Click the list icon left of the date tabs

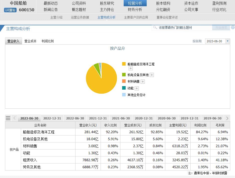pyautogui.click(x=8, y=118)
